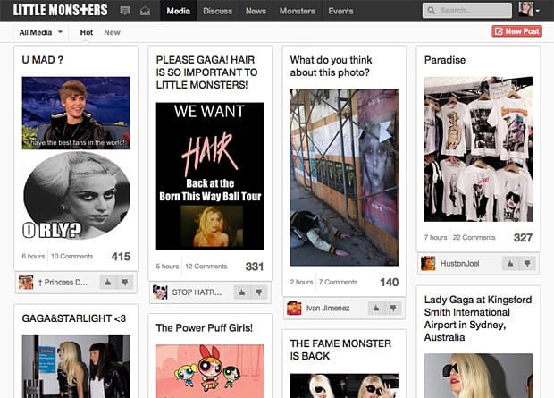Open 'What do you think about this photo?' post
The height and width of the screenshot is (398, 554).
pyautogui.click(x=331, y=66)
